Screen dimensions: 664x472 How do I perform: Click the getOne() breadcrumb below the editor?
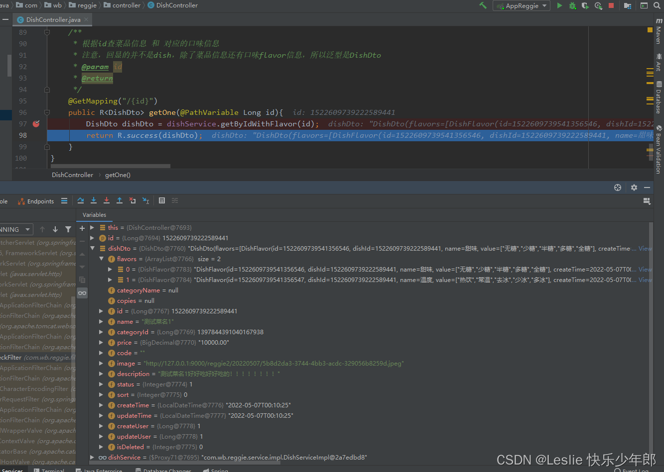(118, 175)
